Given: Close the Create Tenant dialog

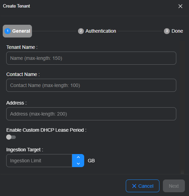Looking at the screenshot, I should click(x=180, y=6).
